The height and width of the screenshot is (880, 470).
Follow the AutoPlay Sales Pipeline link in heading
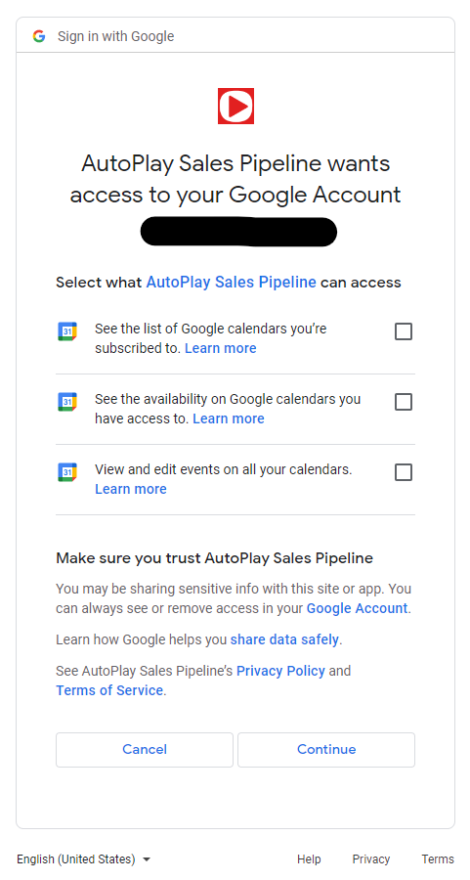click(231, 282)
